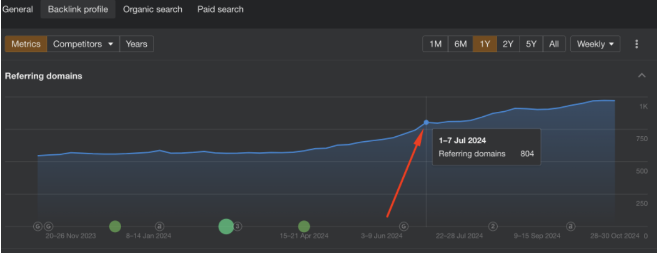Click the Google update marker near Jun 2024

click(x=404, y=226)
